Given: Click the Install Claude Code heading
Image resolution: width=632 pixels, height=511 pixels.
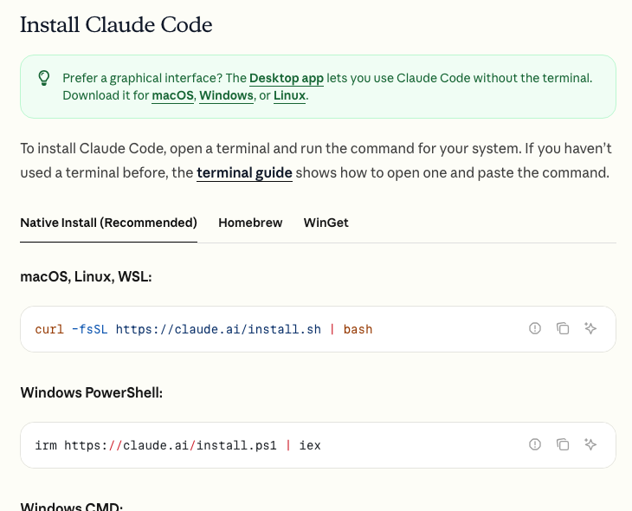Looking at the screenshot, I should point(116,24).
